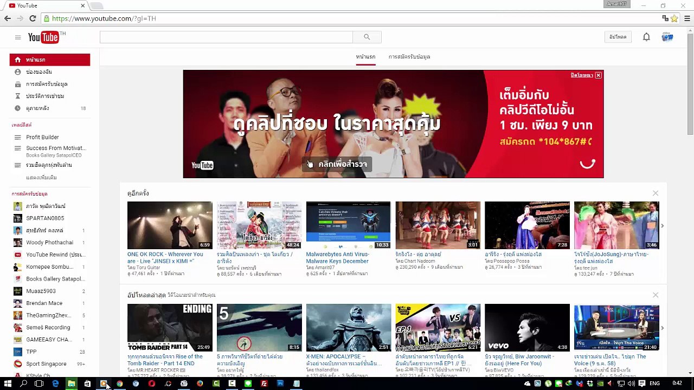Open FileZilla from taskbar
The image size is (694, 390).
(264, 383)
